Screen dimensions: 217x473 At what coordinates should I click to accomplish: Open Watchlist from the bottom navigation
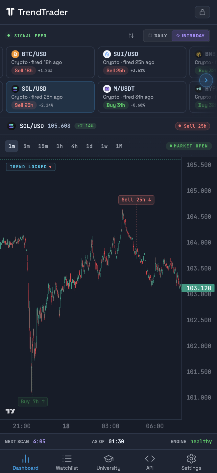(67, 462)
